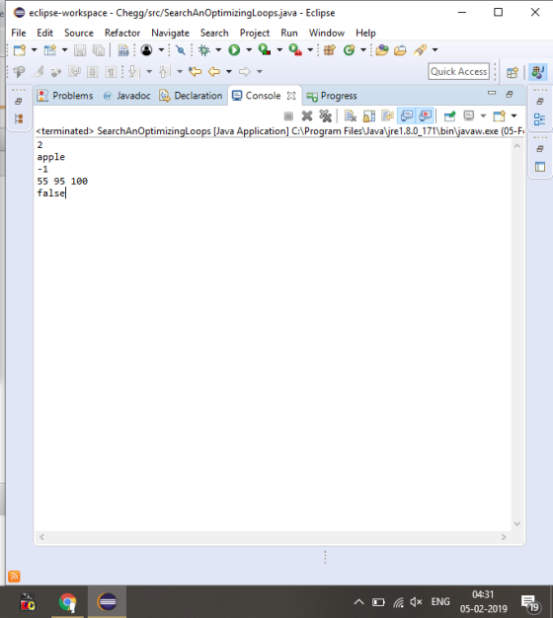Viewport: 553px width, 618px height.
Task: Click the disabled Save icon
Action: [x=80, y=50]
